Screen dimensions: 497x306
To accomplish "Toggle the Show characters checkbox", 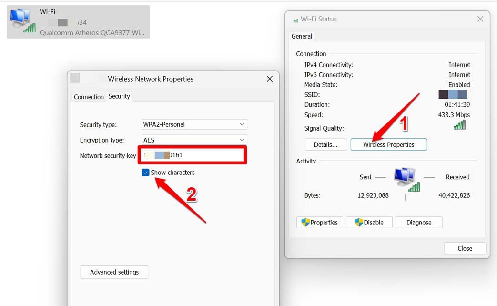I will coord(145,173).
